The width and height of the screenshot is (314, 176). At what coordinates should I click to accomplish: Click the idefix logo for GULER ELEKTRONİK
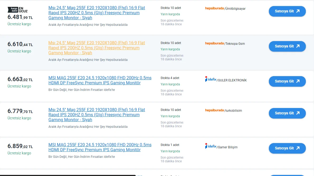(211, 79)
